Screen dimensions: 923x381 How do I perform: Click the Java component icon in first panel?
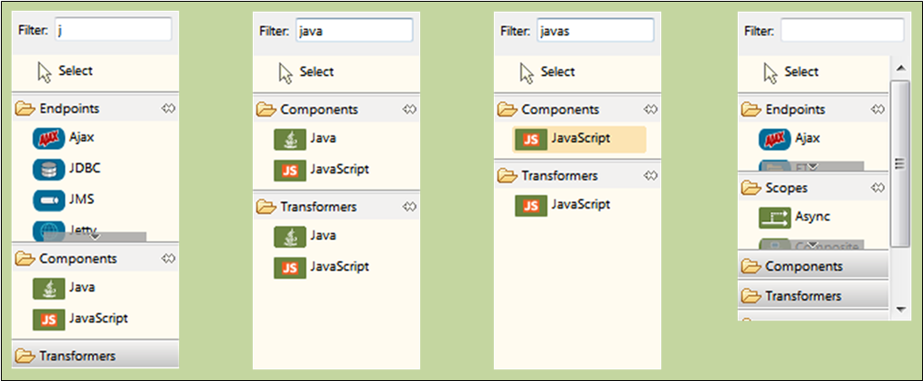pos(50,288)
